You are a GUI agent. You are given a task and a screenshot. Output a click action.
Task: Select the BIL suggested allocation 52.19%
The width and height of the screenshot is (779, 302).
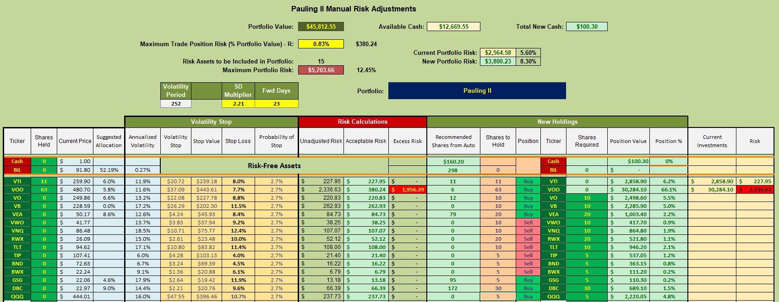109,170
